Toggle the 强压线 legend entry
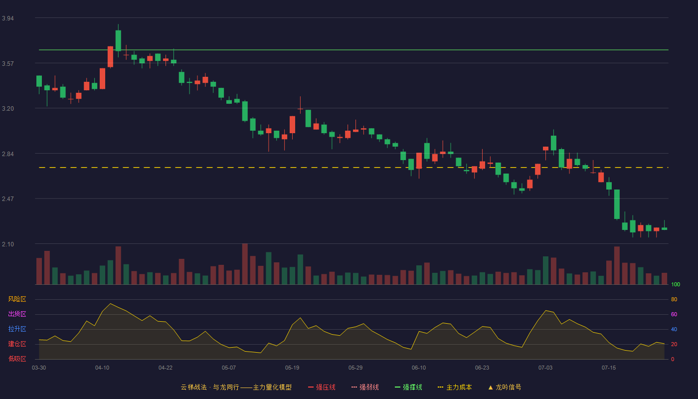Image resolution: width=698 pixels, height=399 pixels. [x=322, y=387]
